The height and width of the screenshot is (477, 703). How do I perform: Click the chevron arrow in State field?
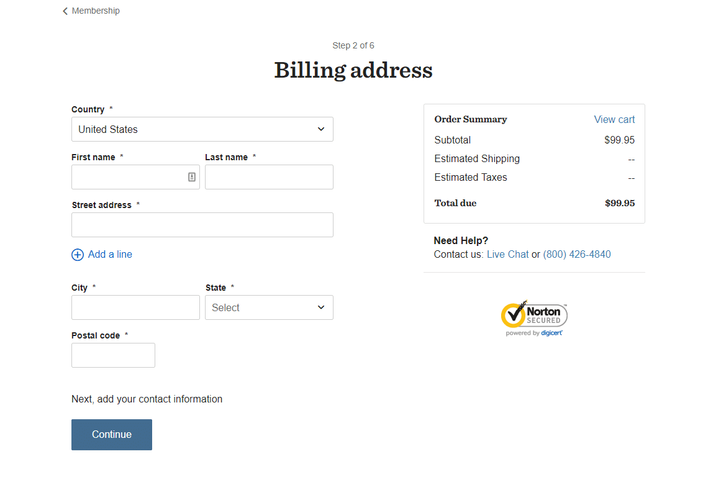[321, 307]
